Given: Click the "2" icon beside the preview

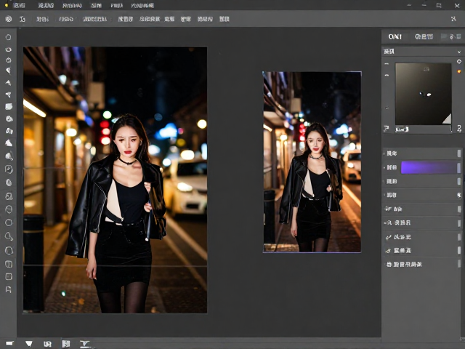Looking at the screenshot, I should coord(459,128).
